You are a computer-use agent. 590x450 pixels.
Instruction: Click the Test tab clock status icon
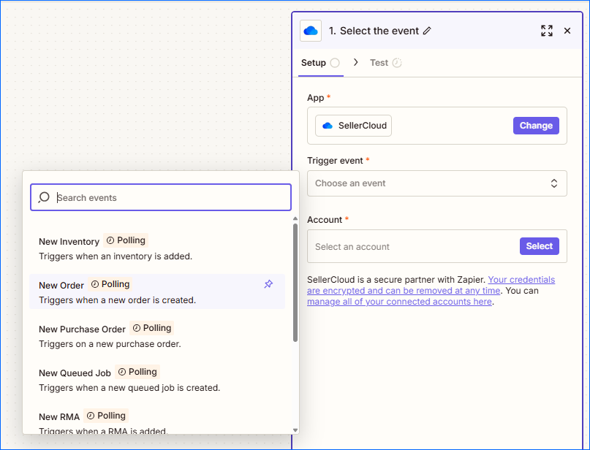[x=397, y=63]
